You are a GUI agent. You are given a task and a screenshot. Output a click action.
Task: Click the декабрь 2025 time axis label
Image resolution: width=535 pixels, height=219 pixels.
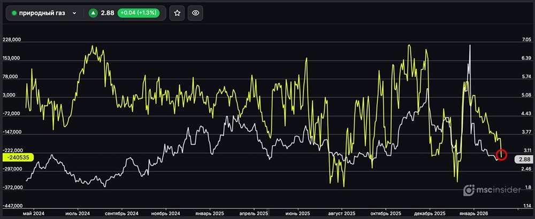click(429, 214)
